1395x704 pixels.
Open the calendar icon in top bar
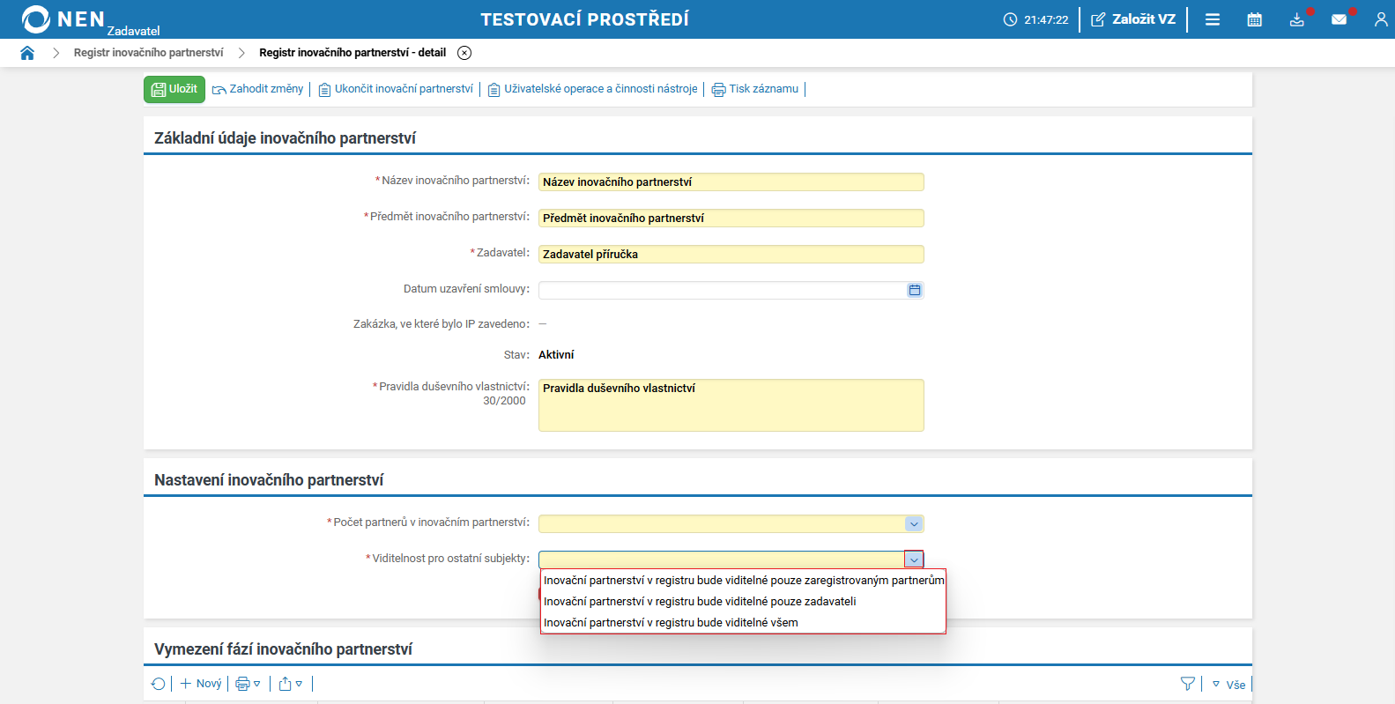(x=1255, y=19)
